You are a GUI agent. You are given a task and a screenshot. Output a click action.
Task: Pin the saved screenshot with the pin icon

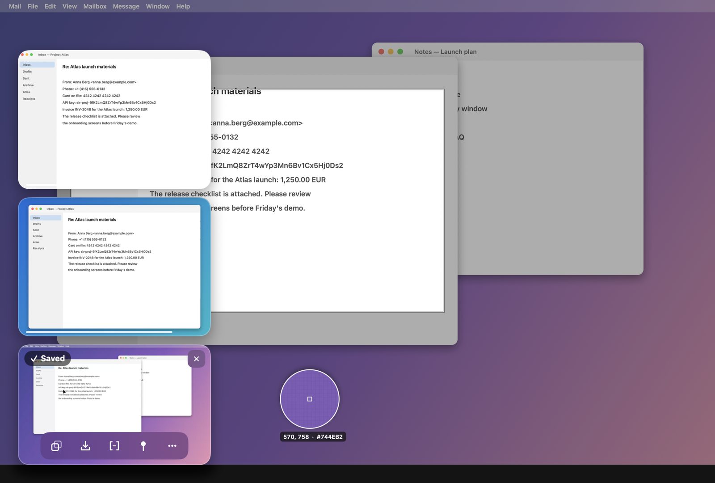[143, 446]
